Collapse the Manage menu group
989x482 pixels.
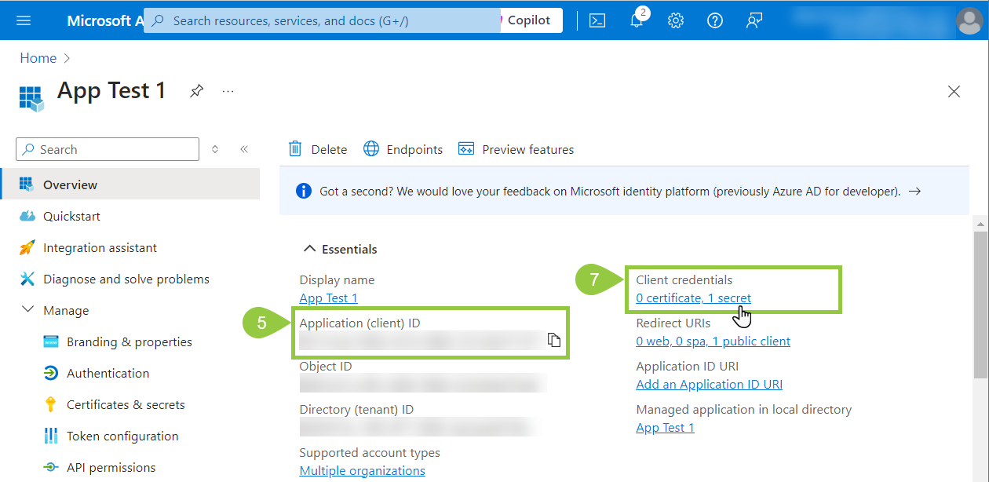coord(28,310)
